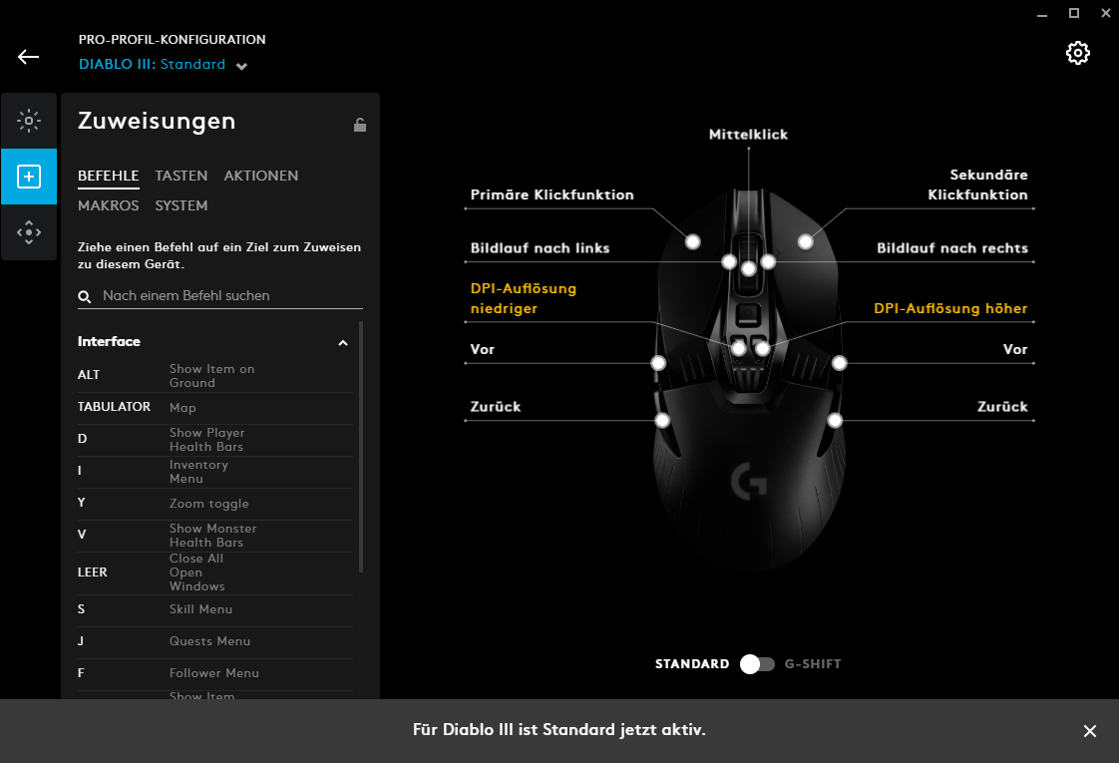Switch to the SYSTEM tab
The width and height of the screenshot is (1119, 763).
pos(182,205)
